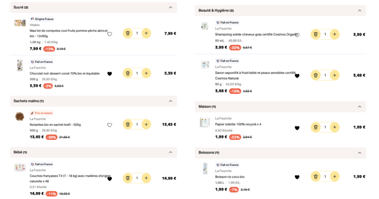
Task: Delete Noisettes bio sachet from cart
Action: (128, 124)
